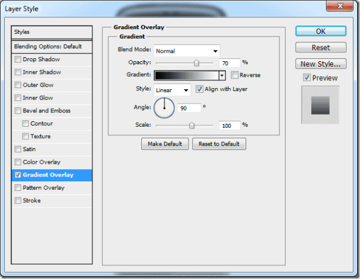
Task: Click the Opacity slider handle
Action: (196, 63)
